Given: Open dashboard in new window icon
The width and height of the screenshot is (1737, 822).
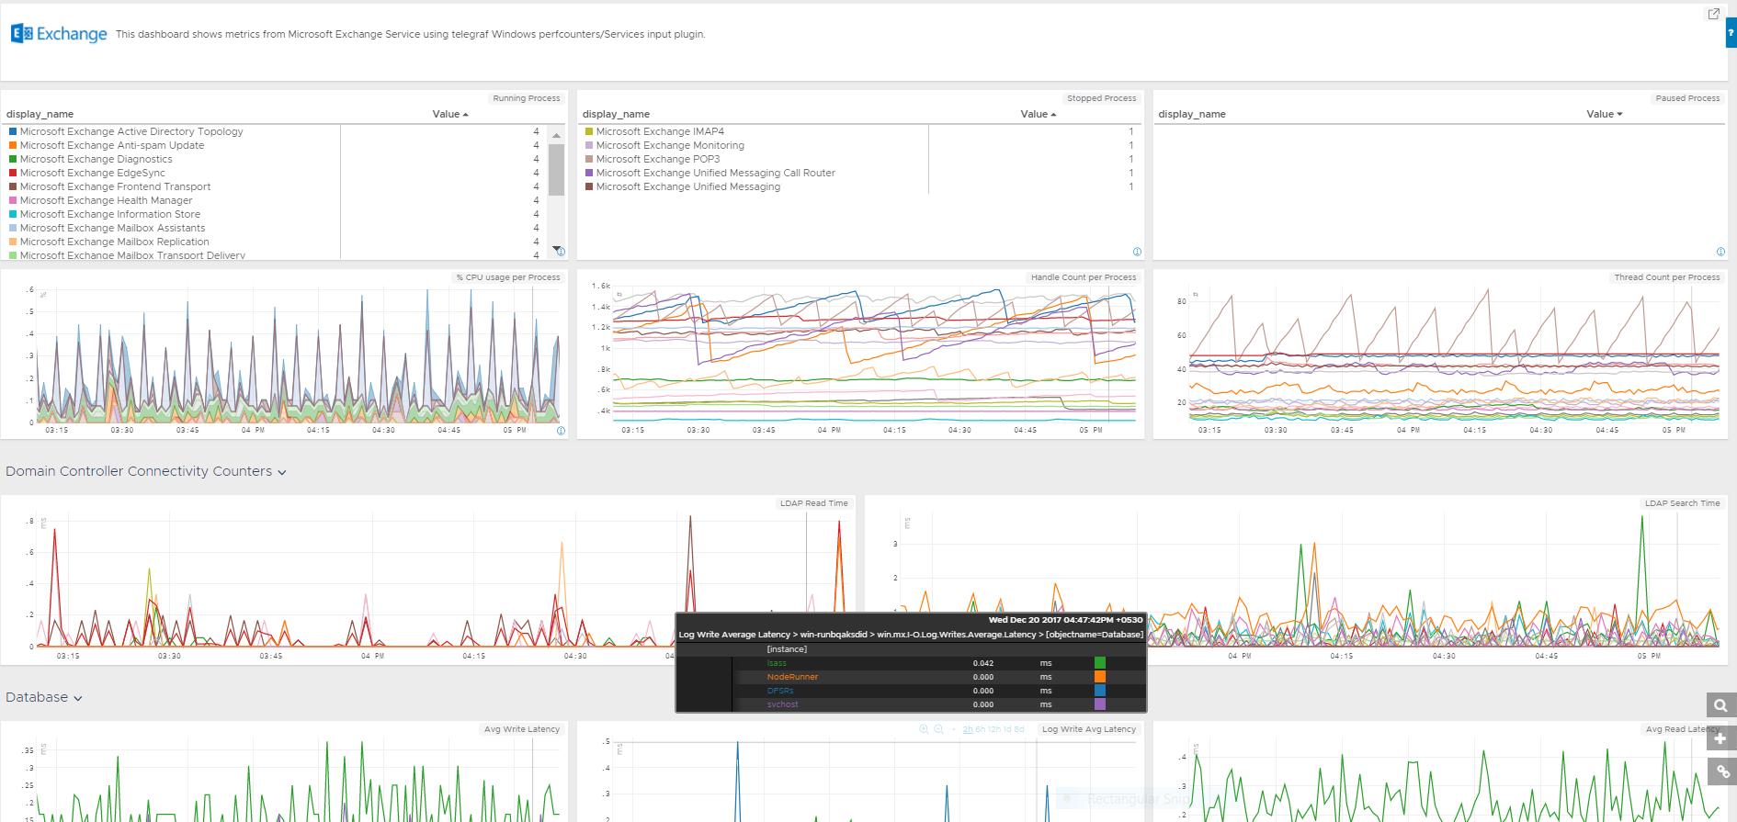Looking at the screenshot, I should [1713, 14].
